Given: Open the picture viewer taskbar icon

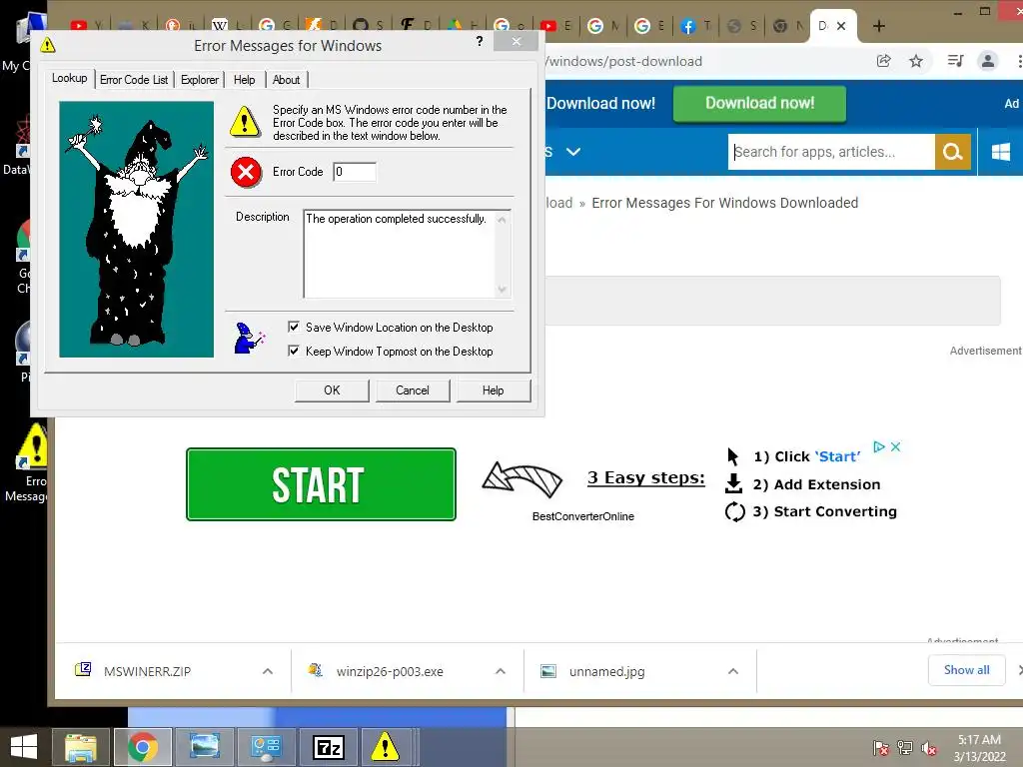Looking at the screenshot, I should (x=204, y=747).
